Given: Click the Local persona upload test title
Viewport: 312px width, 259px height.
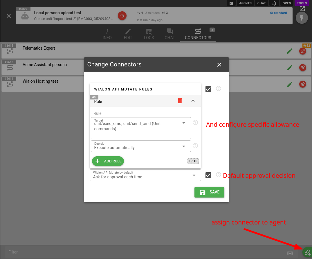Looking at the screenshot, I should pos(57,13).
